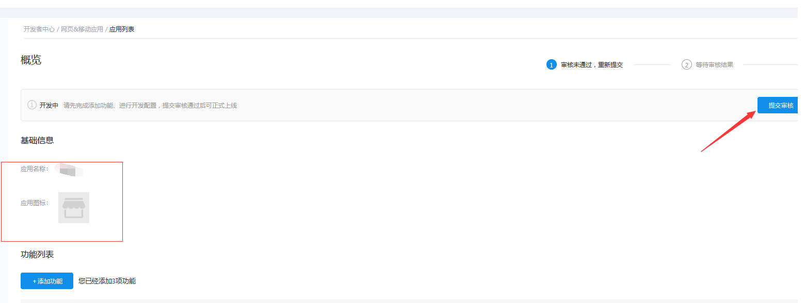This screenshot has height=303, width=806.
Task: Click the storefront app icon thumbnail
Action: tap(74, 208)
